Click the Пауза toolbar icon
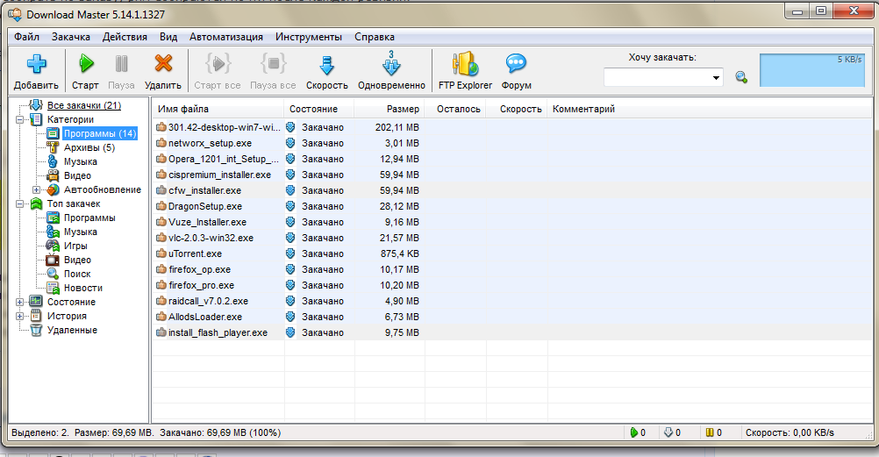The width and height of the screenshot is (879, 457). (x=122, y=63)
